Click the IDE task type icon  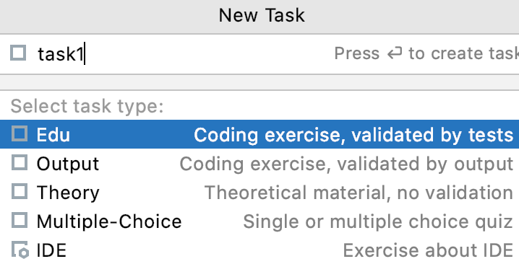click(x=20, y=250)
